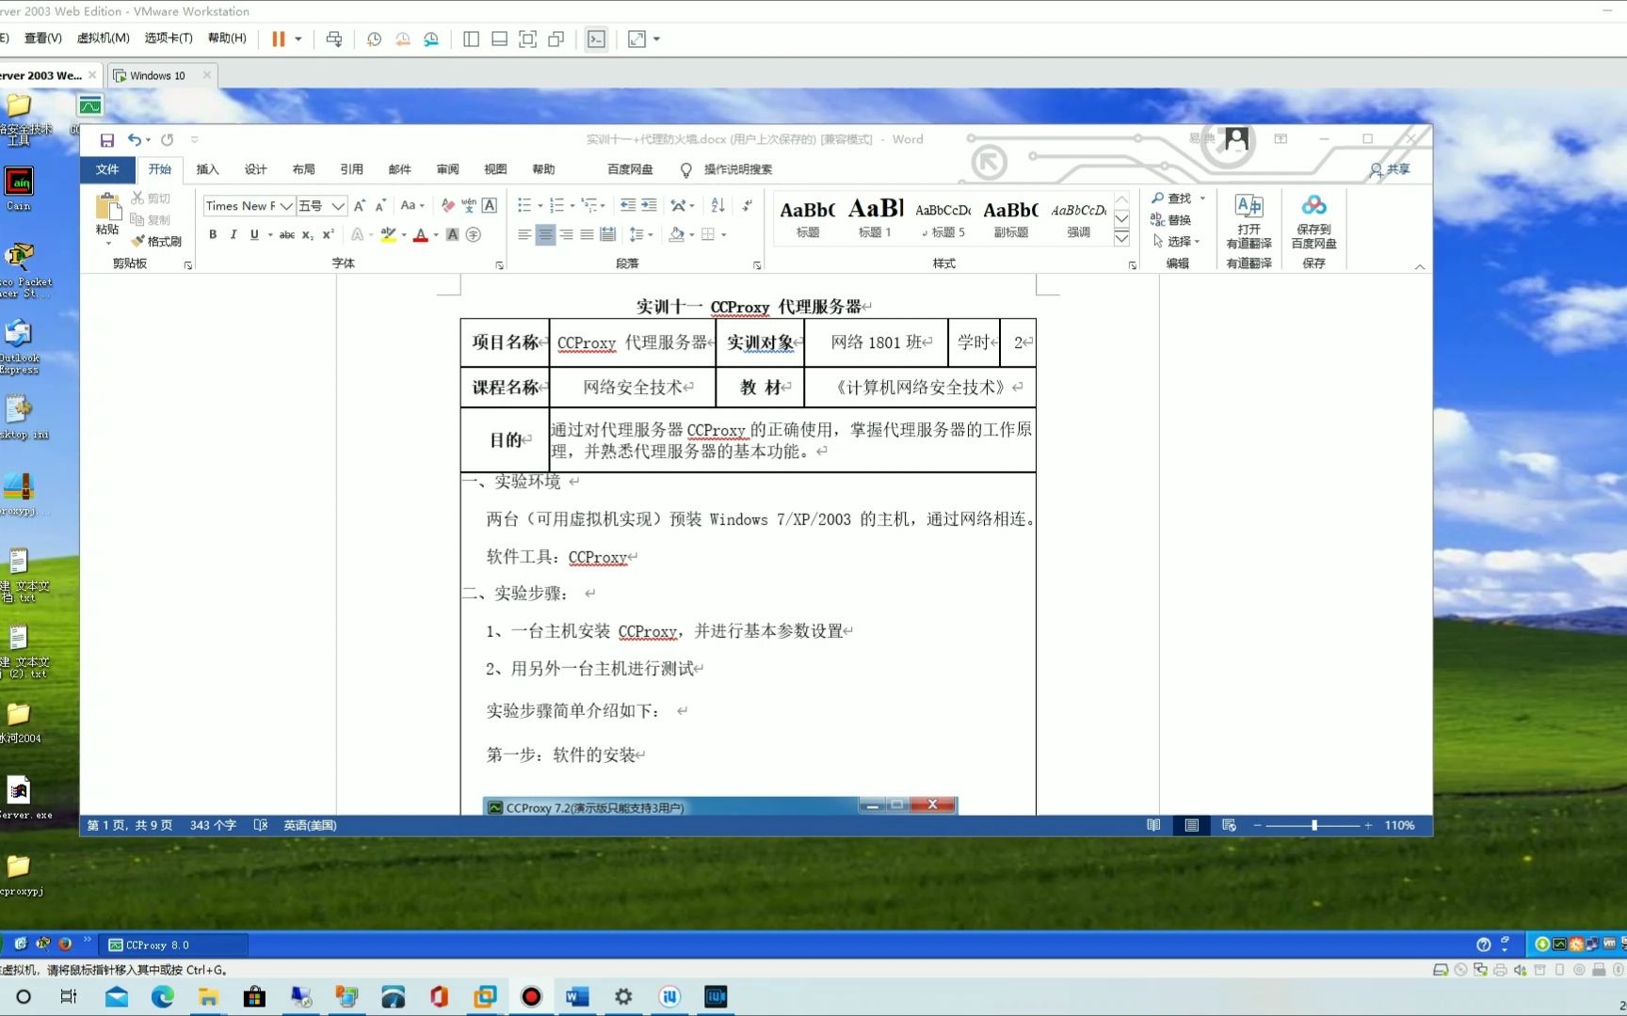Open the Font dialog launcher

[x=499, y=266]
